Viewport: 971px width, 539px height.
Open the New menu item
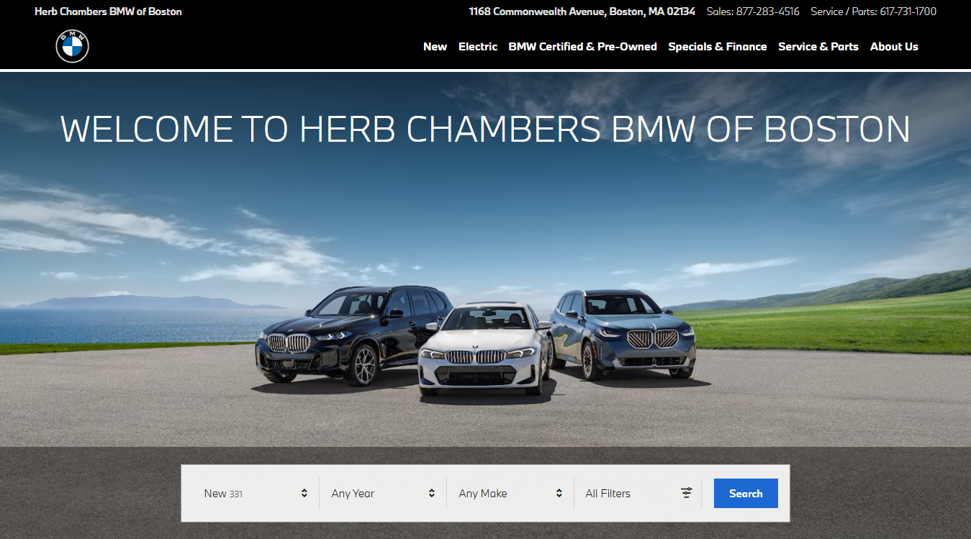pos(435,47)
